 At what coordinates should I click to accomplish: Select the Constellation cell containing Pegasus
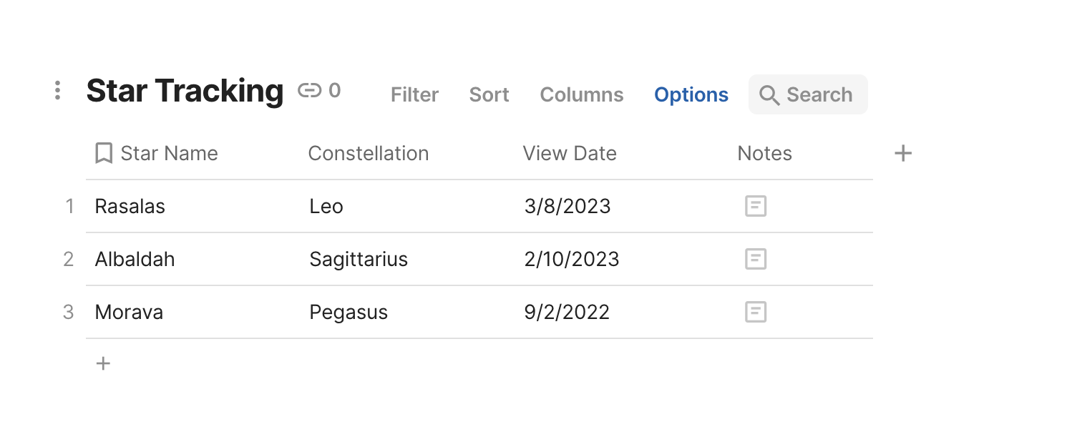coord(349,312)
